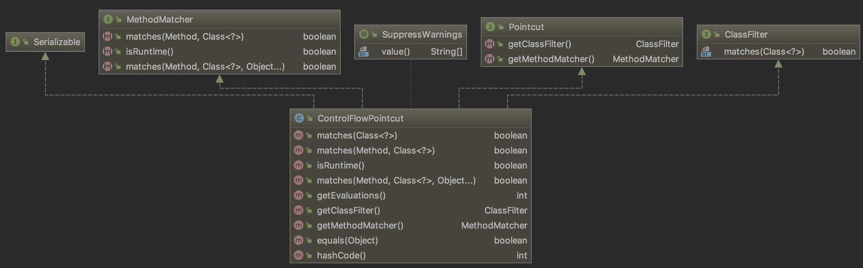This screenshot has width=863, height=268.
Task: Click the Serializable interface icon
Action: 15,42
